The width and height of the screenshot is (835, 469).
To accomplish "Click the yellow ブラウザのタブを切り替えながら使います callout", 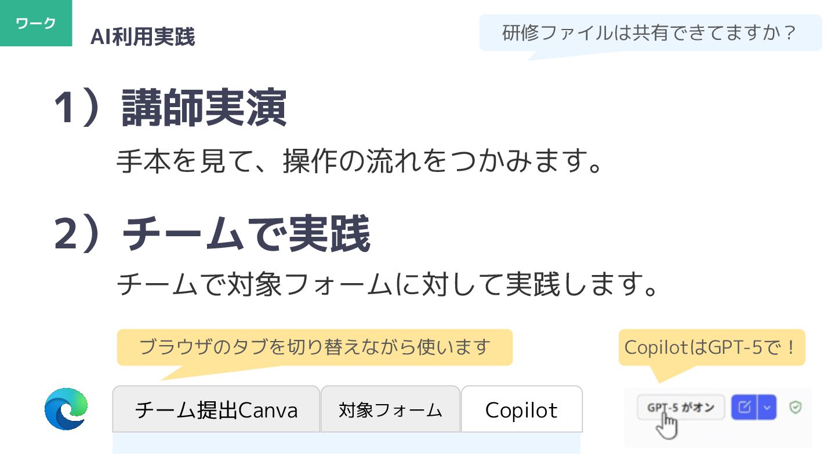I will point(315,347).
